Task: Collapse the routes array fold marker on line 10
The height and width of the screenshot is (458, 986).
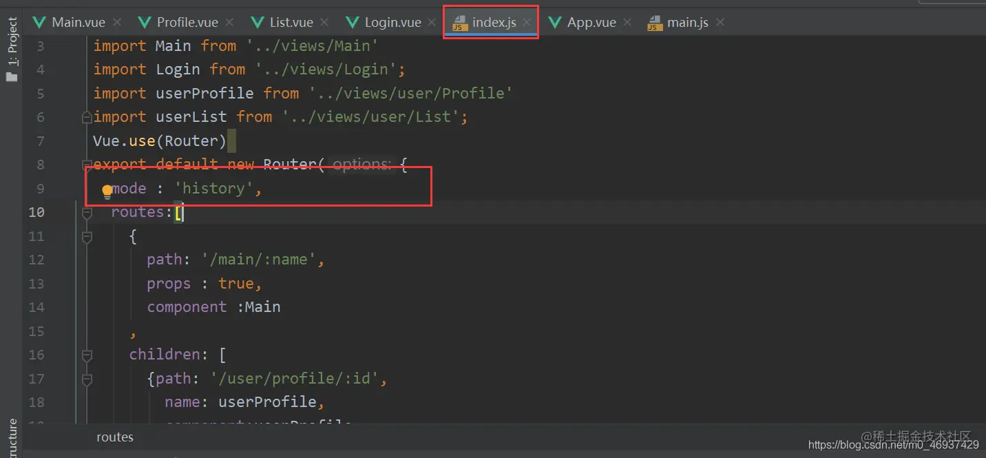Action: [87, 213]
